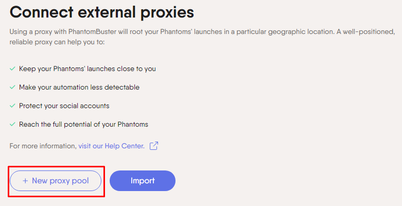
Task: Select the Keep your Phantoms' launches close text
Action: tap(88, 68)
